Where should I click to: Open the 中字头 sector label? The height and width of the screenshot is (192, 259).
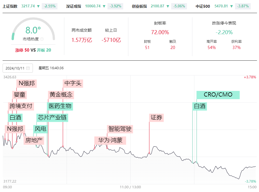point(73,83)
